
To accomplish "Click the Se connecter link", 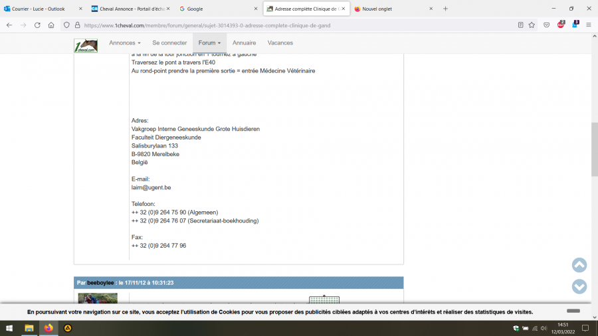I will 169,42.
